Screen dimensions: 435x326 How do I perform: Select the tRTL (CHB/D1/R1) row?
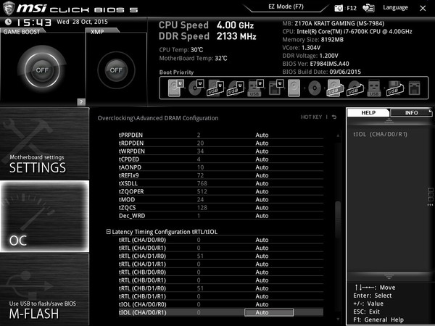click(221, 296)
